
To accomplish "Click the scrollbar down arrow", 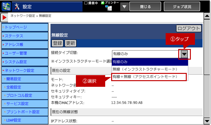I will click(207, 121).
